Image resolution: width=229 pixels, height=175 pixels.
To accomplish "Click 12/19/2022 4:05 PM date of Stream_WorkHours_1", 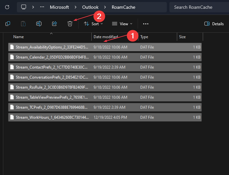I will [110, 117].
